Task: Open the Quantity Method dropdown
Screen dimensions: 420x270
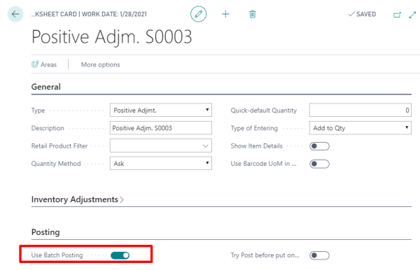Action: [x=161, y=163]
